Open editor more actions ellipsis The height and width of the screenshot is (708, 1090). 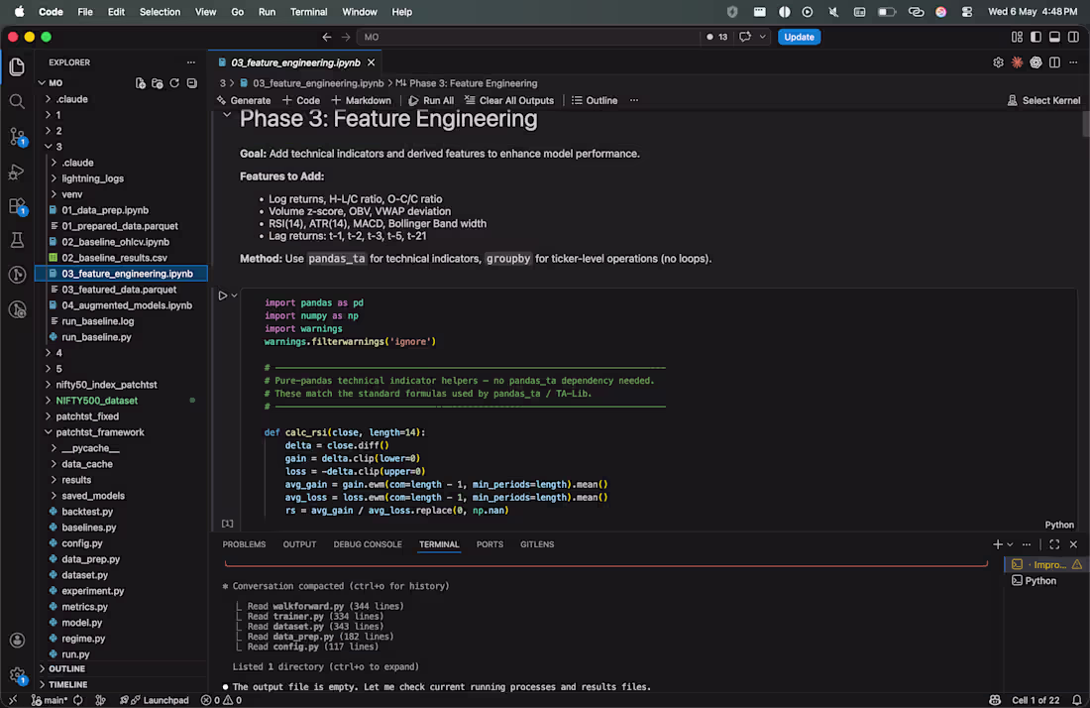click(x=1073, y=62)
